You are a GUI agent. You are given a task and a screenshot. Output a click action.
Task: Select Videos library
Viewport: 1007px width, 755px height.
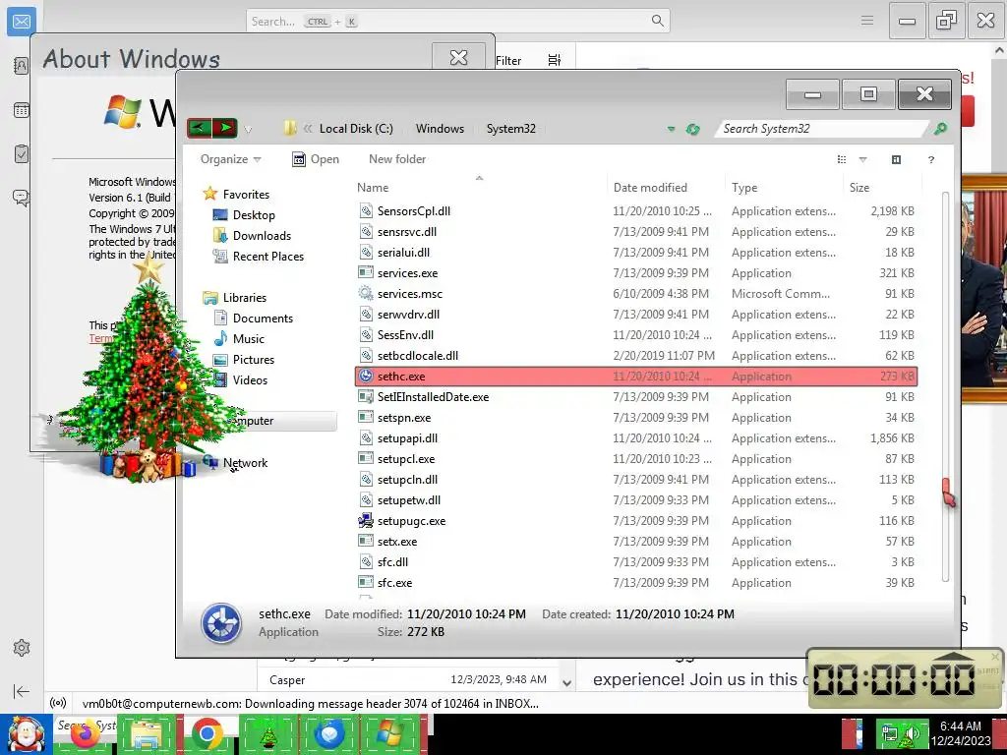[x=240, y=380]
